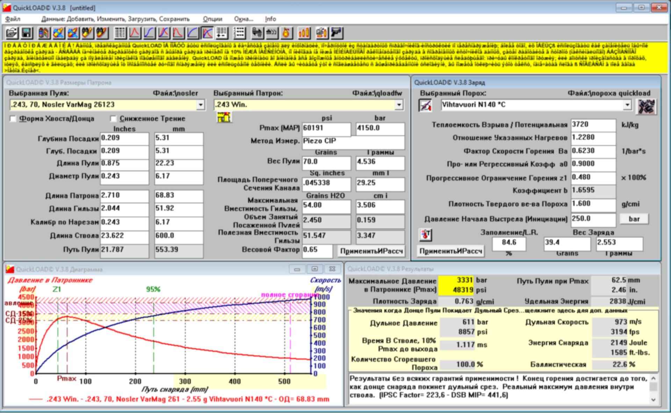Click the second blue rising curve icon

pyautogui.click(x=193, y=33)
